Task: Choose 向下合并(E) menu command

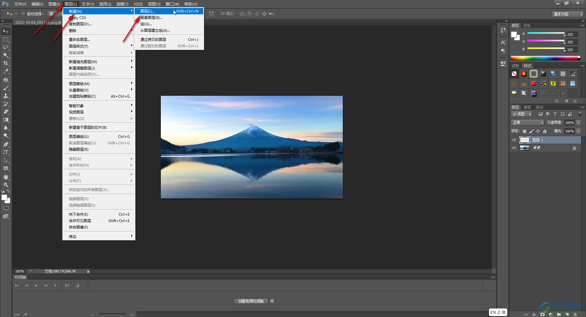Action: (x=99, y=214)
